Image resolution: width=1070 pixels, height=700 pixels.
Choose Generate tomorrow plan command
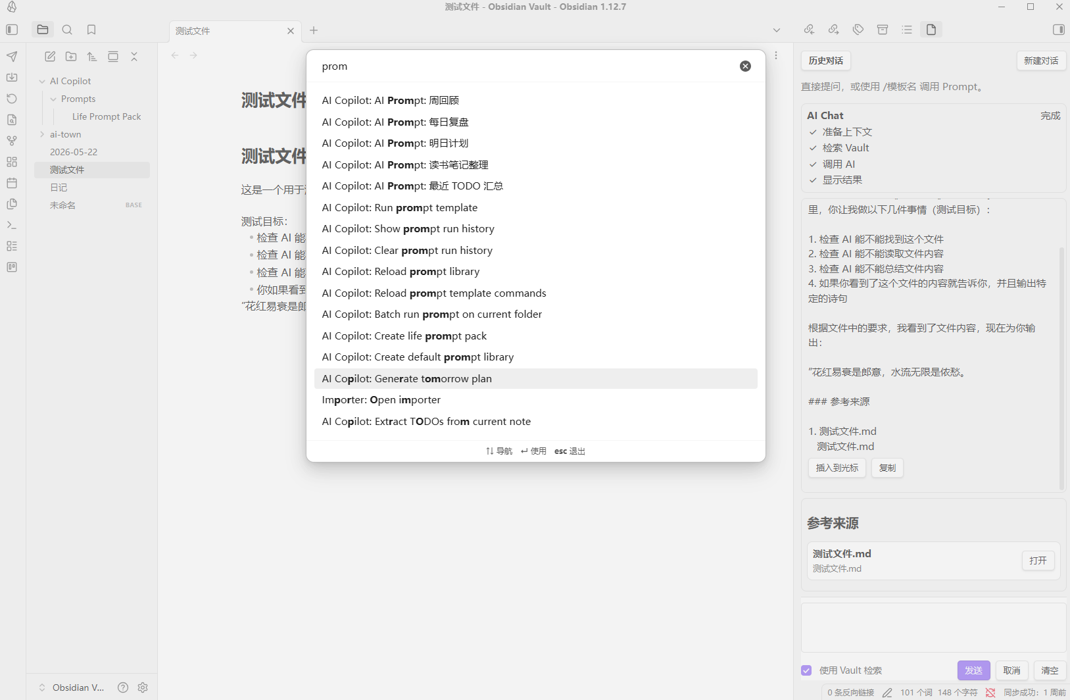[536, 378]
